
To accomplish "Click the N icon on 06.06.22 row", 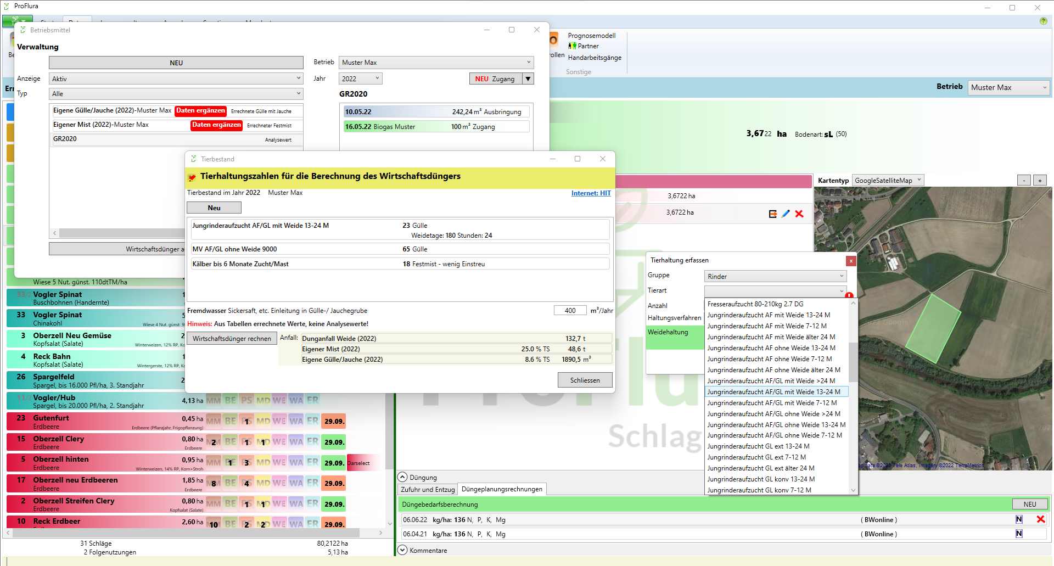I will [x=1019, y=519].
